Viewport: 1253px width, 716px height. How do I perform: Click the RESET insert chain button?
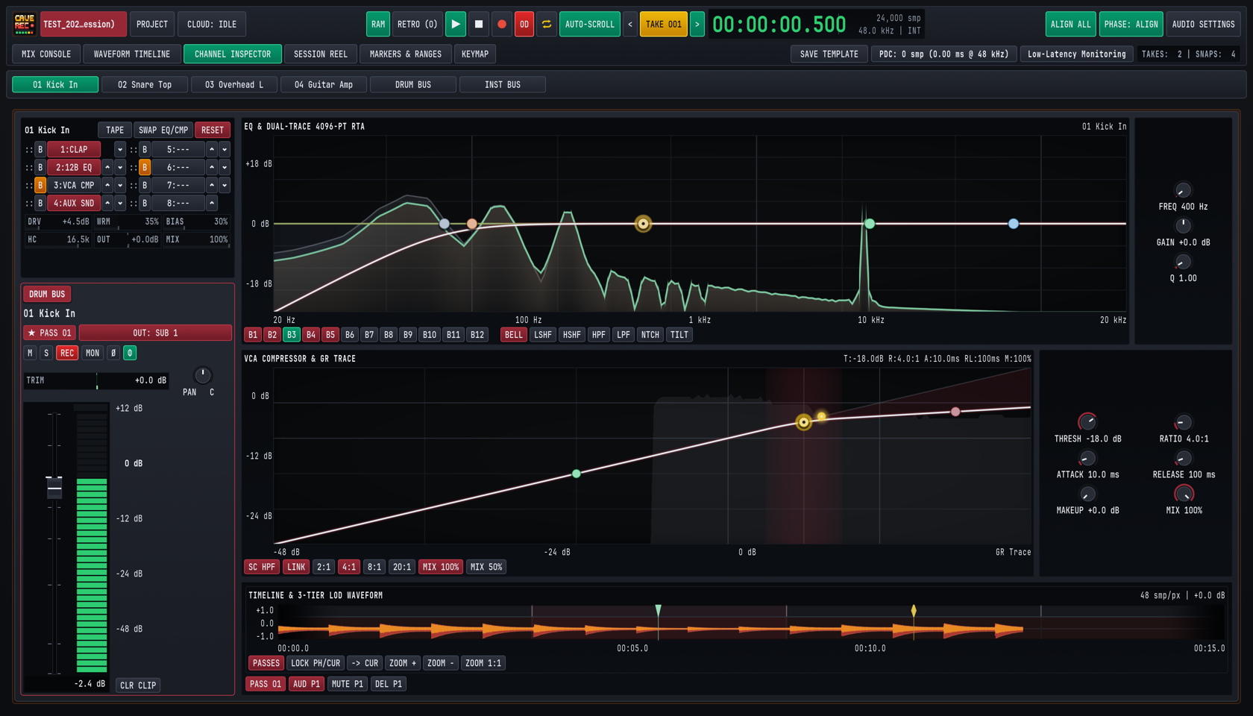(213, 130)
